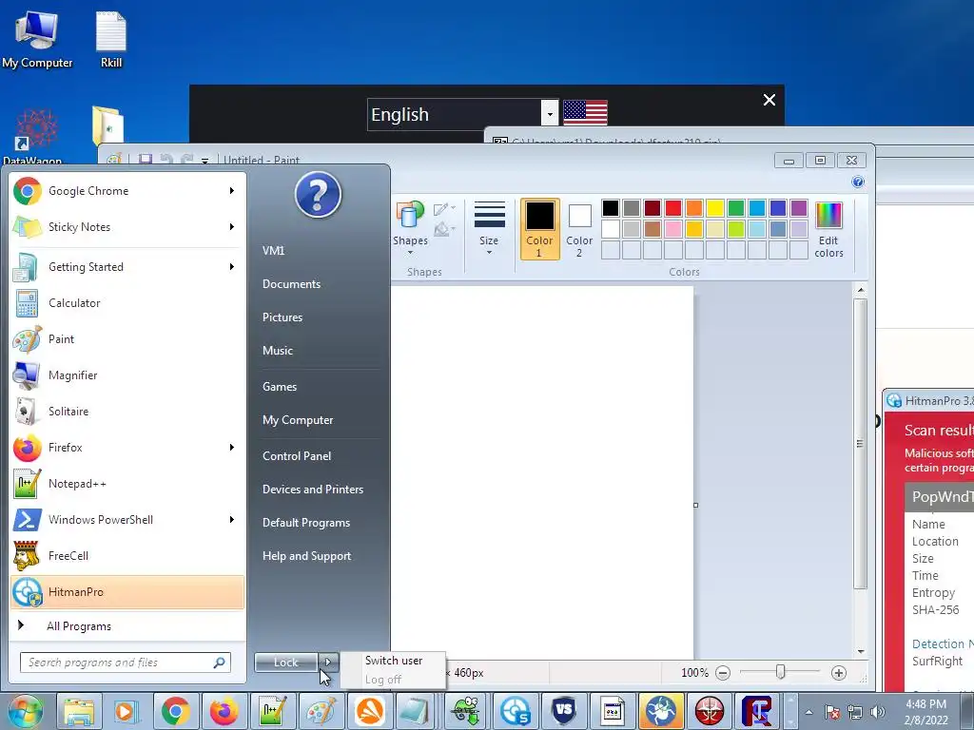Click the Paint help question mark icon
Image resolution: width=974 pixels, height=730 pixels.
858,182
